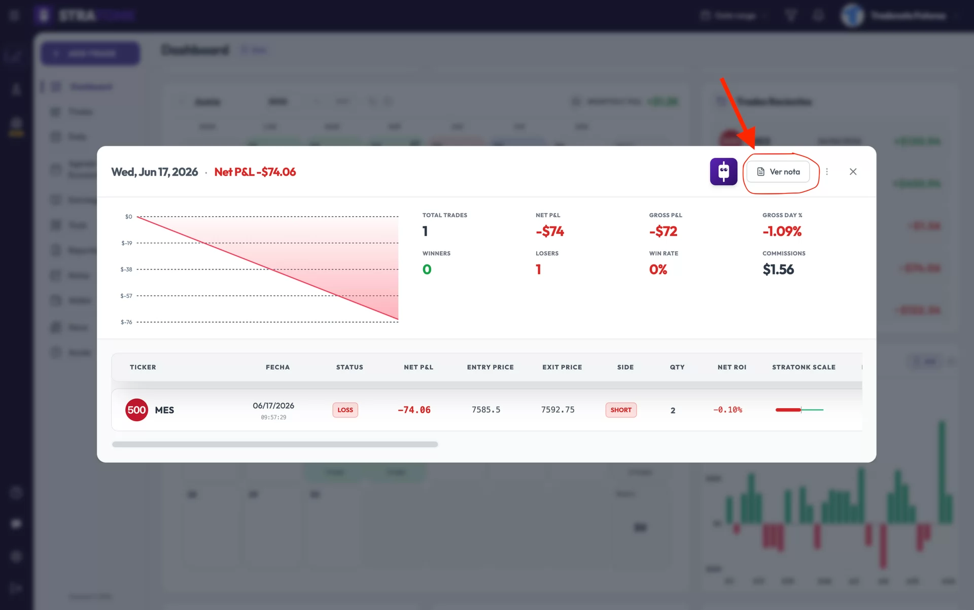This screenshot has height=610, width=974.
Task: Click the NET ROI column header
Action: [x=732, y=367]
